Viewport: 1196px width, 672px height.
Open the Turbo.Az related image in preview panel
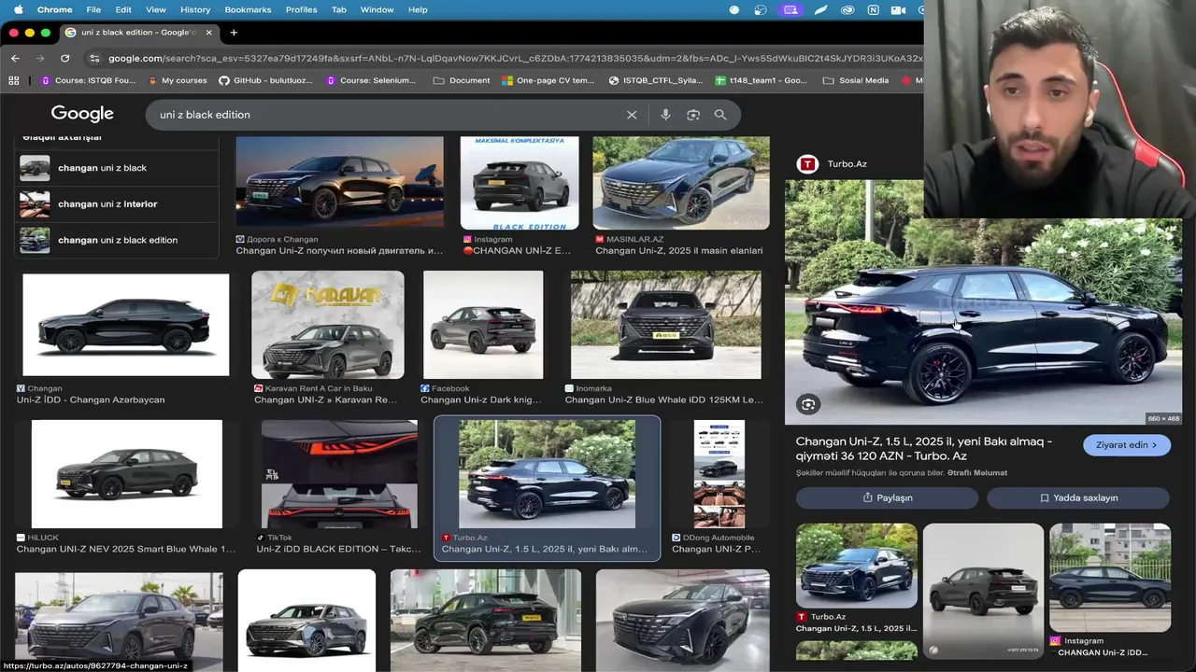tap(857, 566)
